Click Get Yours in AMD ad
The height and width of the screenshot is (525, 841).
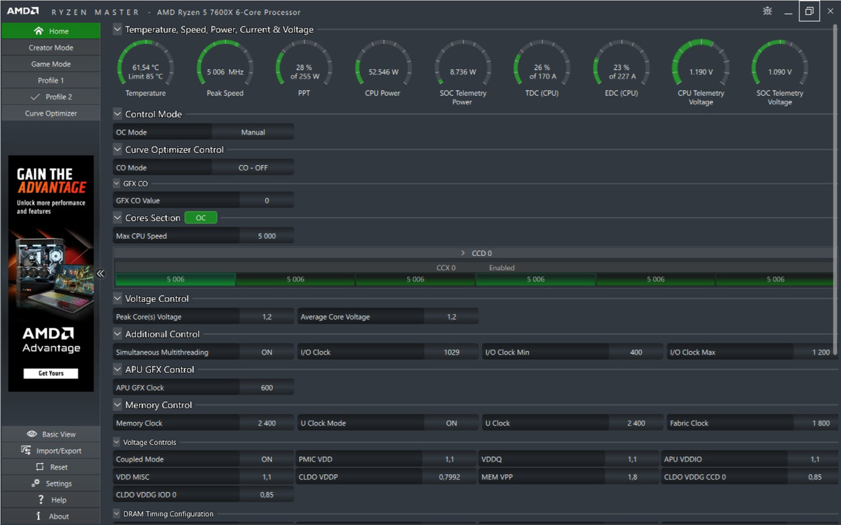pyautogui.click(x=51, y=373)
